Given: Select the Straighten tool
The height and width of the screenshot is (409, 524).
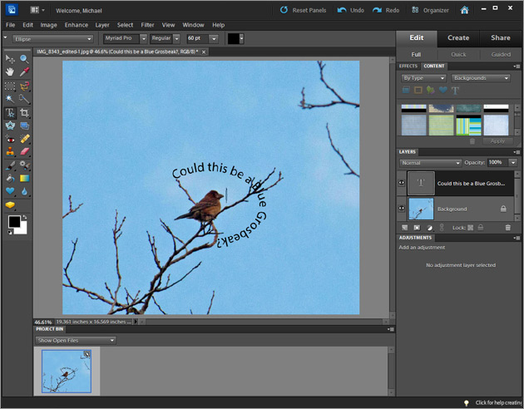Looking at the screenshot, I should point(24,126).
